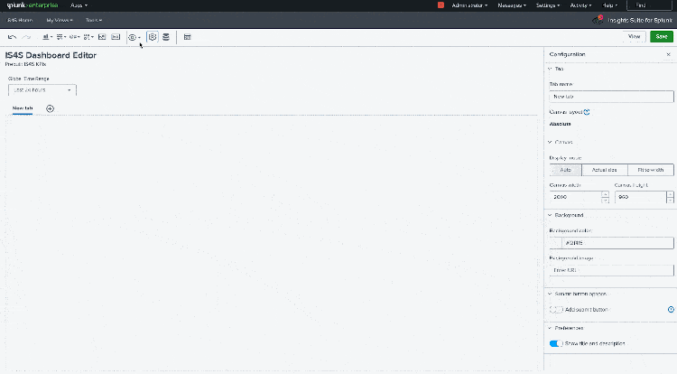Enable the Add submit button toggle
Screen dimensions: 677x374
[555, 310]
